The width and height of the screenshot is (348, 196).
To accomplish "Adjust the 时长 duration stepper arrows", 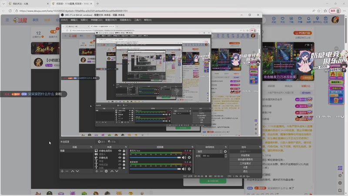I will tap(226, 156).
